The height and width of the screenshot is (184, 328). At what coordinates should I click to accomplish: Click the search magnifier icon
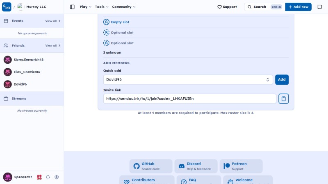click(250, 7)
